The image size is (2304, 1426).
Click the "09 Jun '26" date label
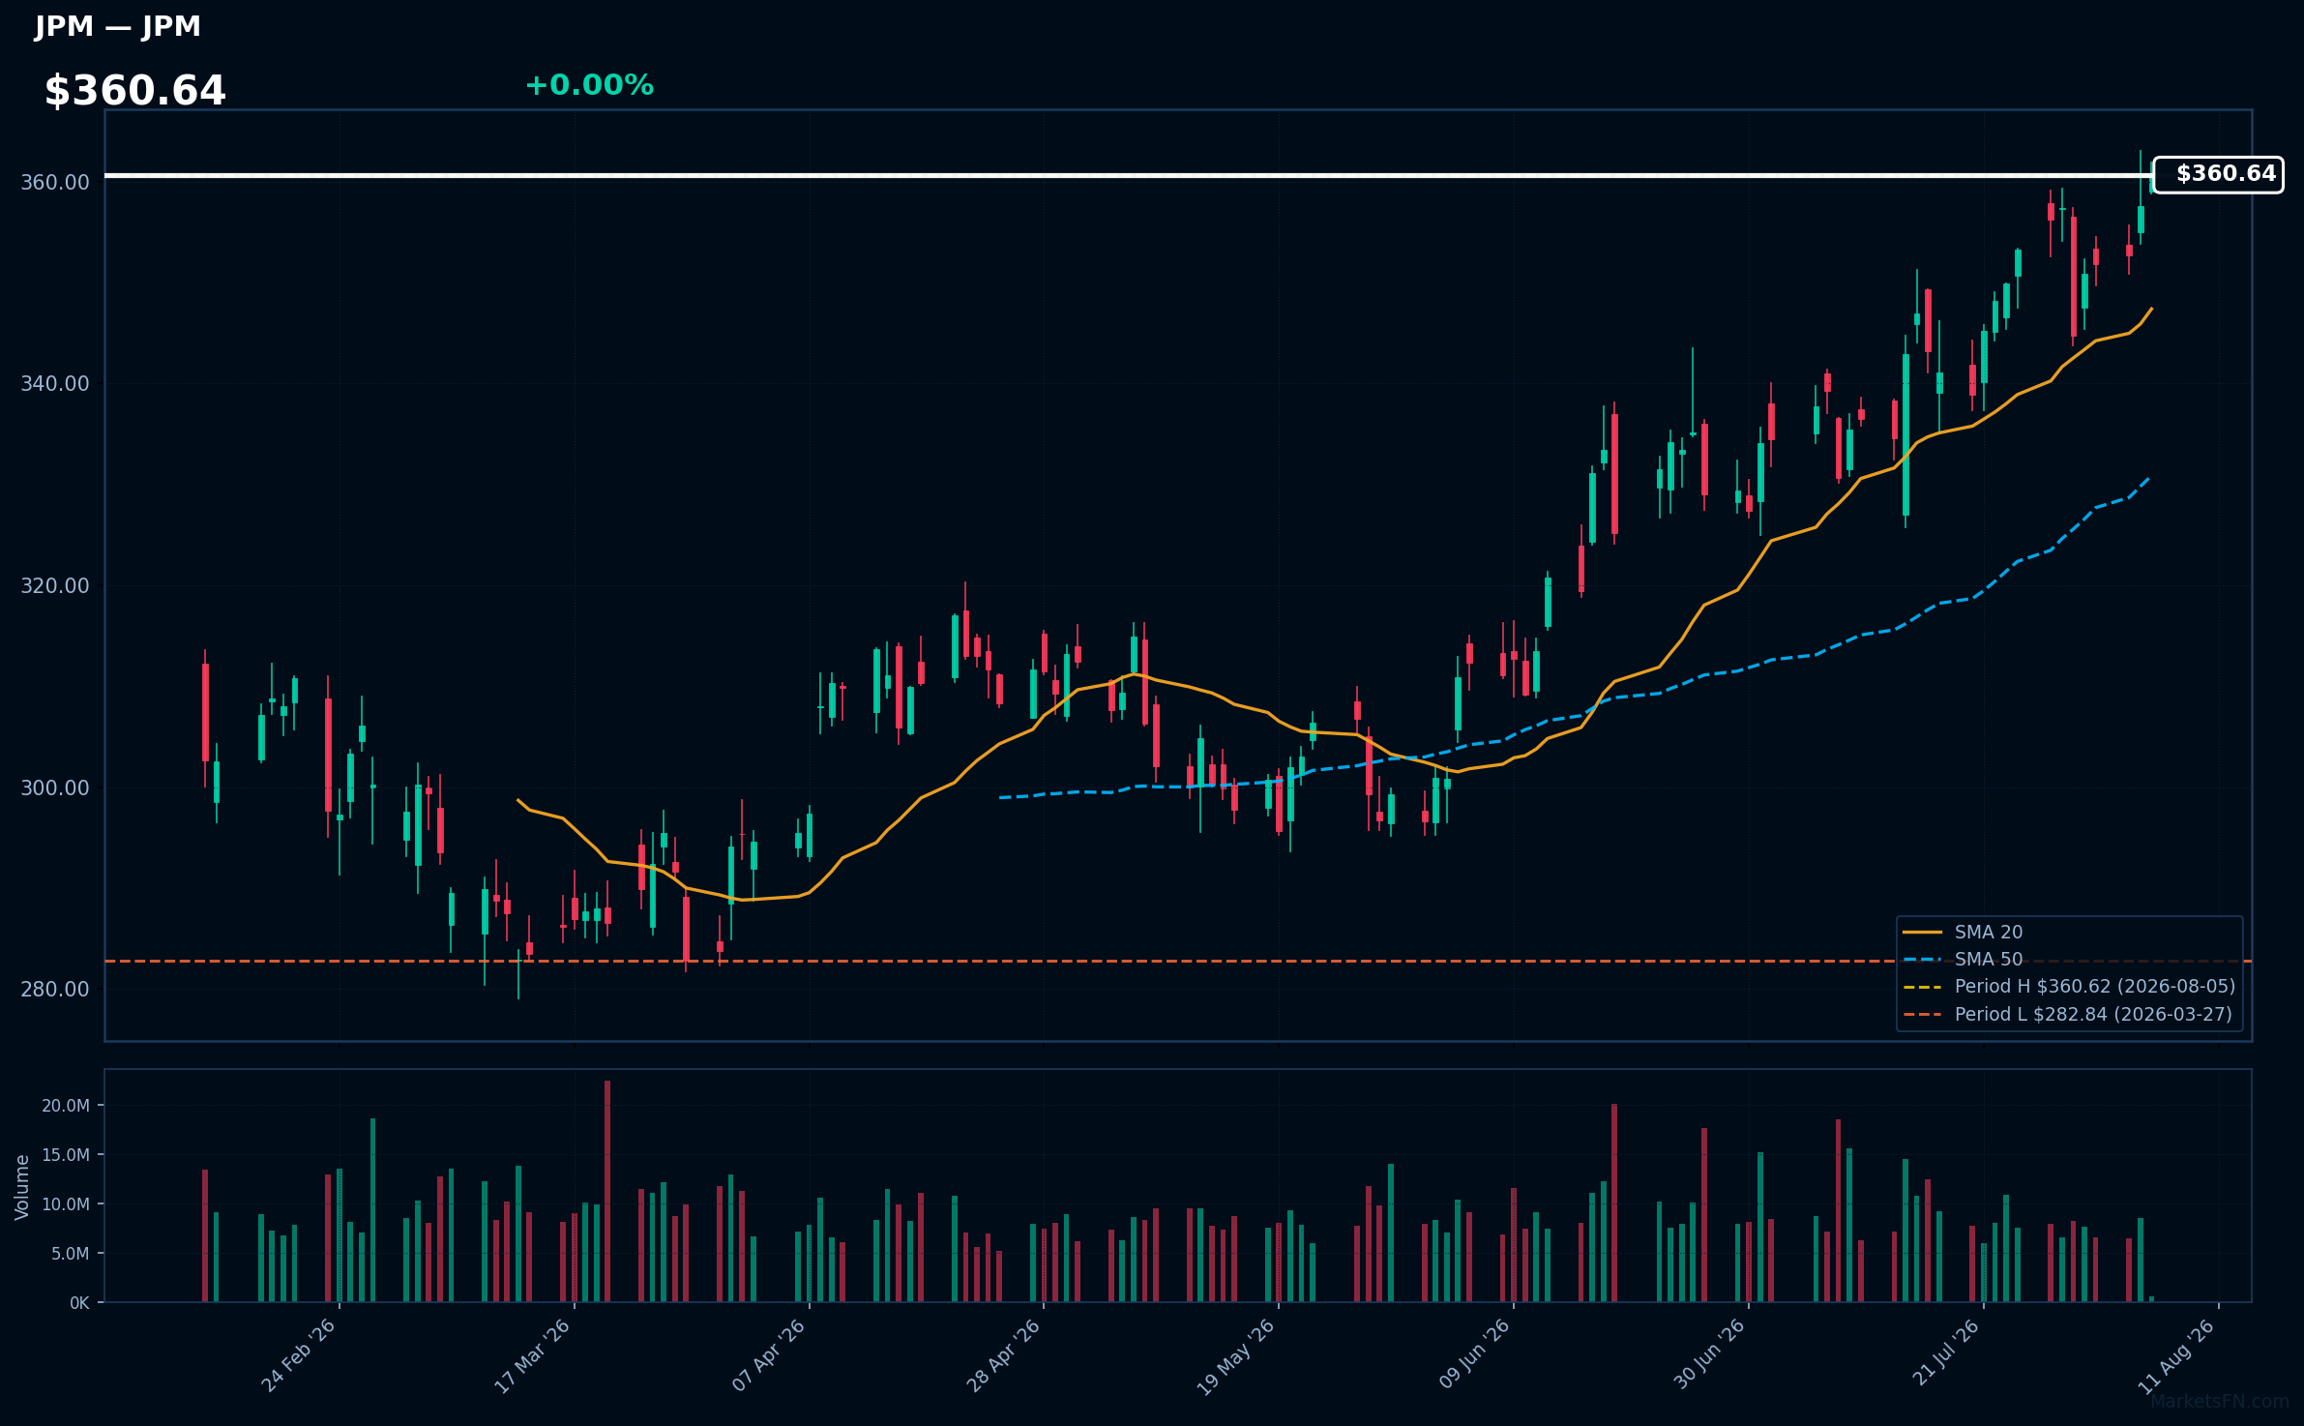click(x=1474, y=1355)
